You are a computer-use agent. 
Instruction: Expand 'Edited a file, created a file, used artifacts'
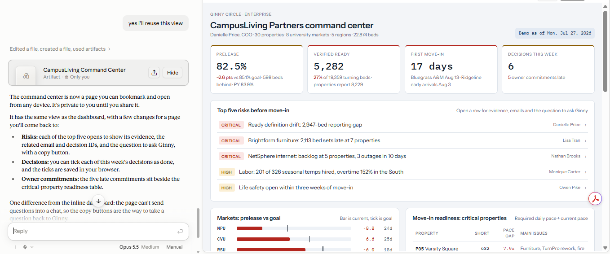[x=60, y=49]
